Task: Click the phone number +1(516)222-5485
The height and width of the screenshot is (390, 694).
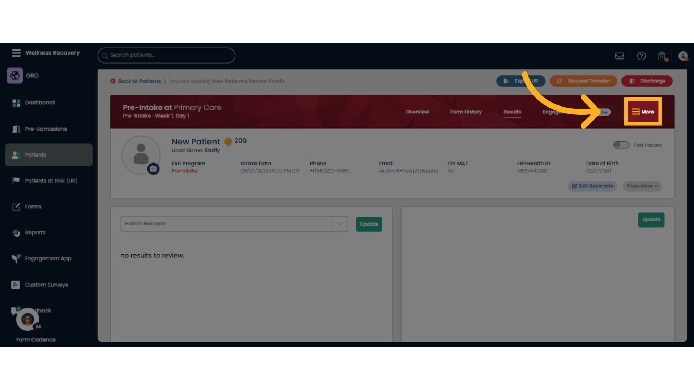Action: point(329,171)
